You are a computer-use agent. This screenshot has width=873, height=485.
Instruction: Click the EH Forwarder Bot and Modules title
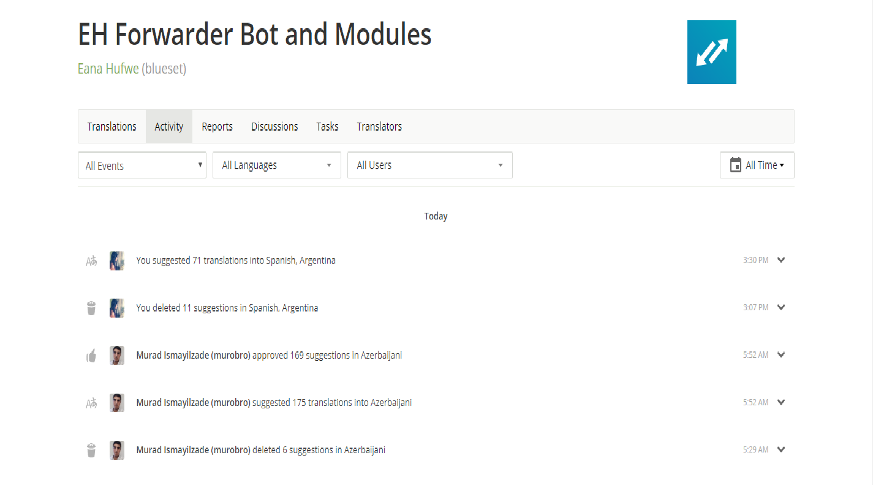point(255,35)
